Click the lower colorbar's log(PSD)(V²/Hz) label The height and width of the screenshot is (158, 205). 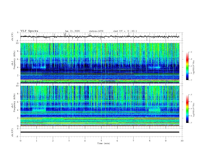pos(194,110)
